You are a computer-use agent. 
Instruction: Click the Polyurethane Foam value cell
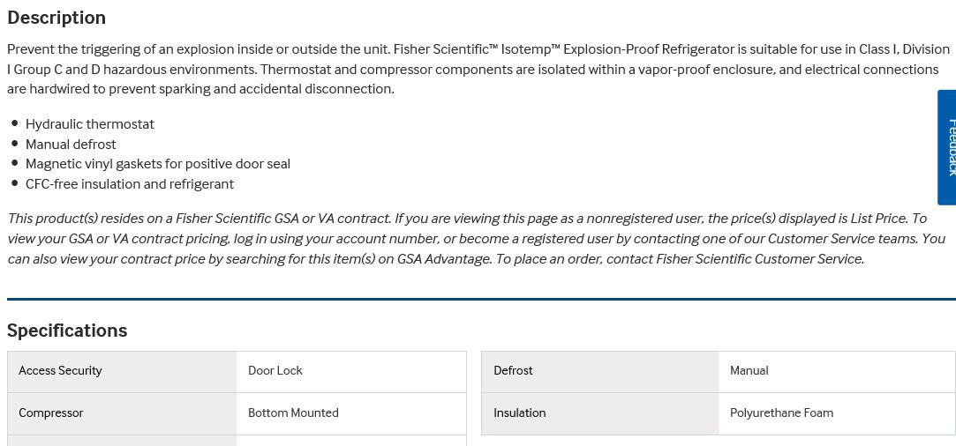[x=781, y=413]
